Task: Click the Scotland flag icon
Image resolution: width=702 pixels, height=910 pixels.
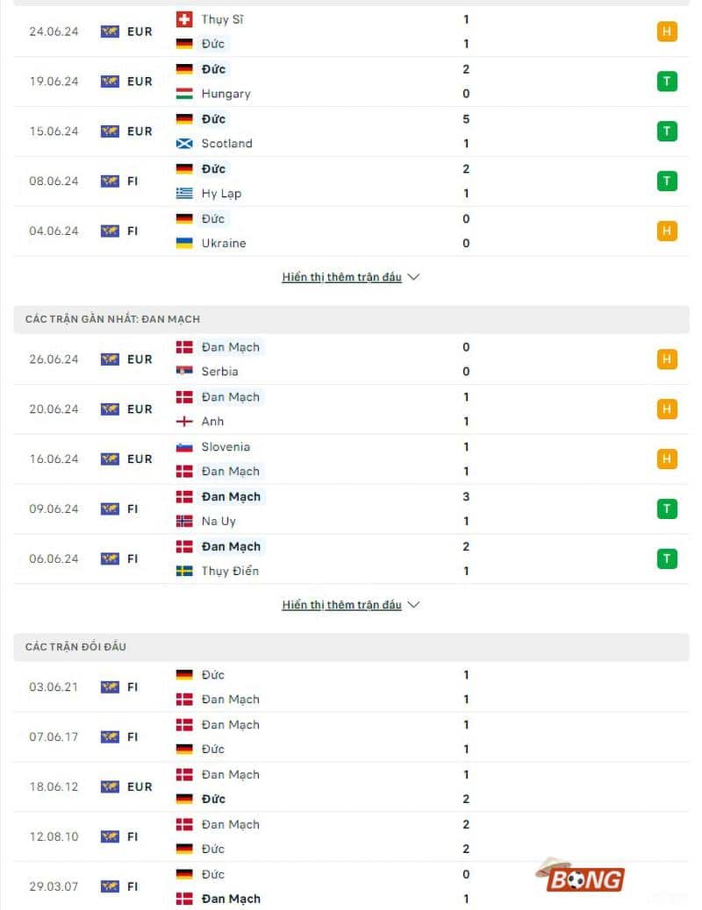Action: [x=184, y=144]
